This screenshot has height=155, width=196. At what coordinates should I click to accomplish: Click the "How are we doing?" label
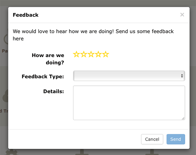tap(48, 59)
